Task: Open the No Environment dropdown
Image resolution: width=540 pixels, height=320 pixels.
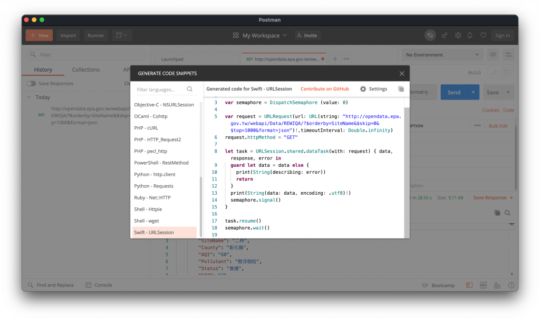Action: pos(442,55)
